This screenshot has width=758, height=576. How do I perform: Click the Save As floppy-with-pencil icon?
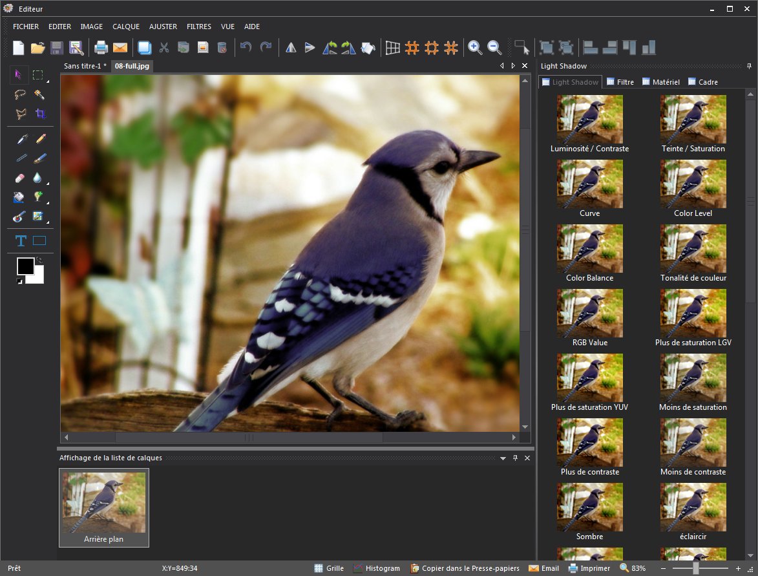(x=76, y=47)
